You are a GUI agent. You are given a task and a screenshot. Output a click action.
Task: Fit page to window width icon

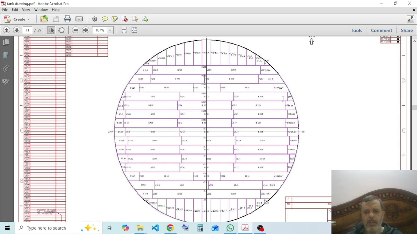[x=124, y=30]
